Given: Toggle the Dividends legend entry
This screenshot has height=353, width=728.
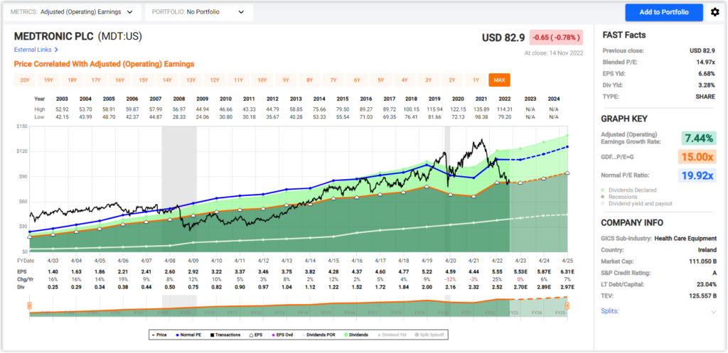Looking at the screenshot, I should coord(356,335).
